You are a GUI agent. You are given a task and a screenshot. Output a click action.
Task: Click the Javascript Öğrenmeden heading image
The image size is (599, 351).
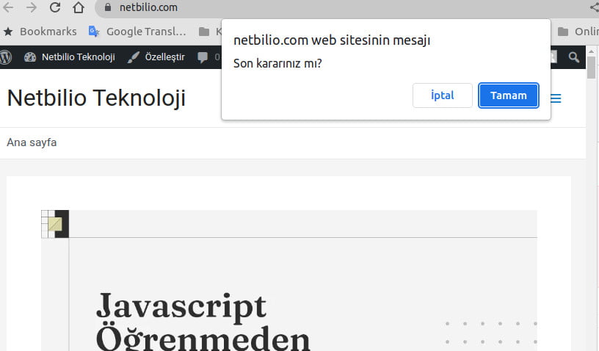pyautogui.click(x=289, y=281)
